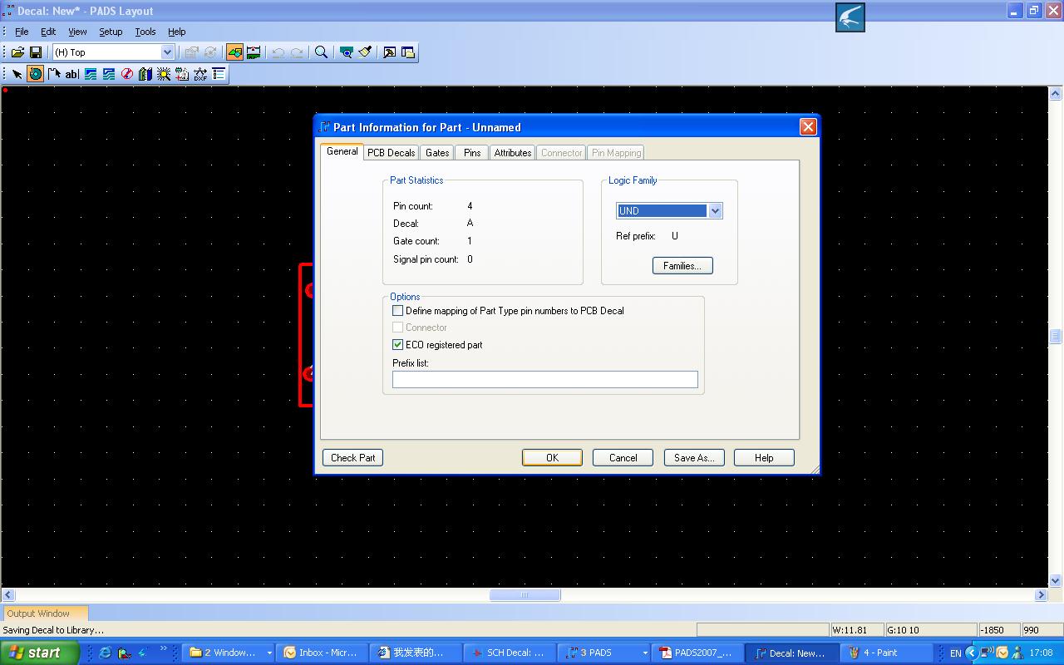Switch to the PCB Decals tab
This screenshot has width=1064, height=665.
point(391,153)
